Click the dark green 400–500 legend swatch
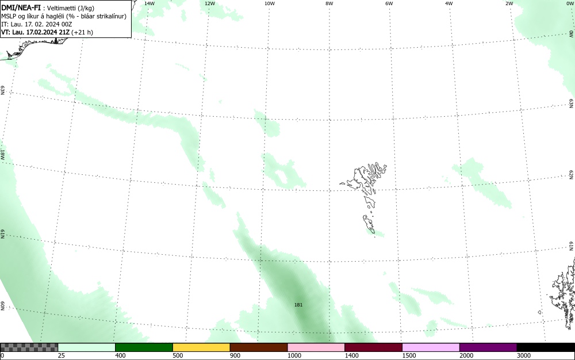Viewport: 575px width, 360px height. pyautogui.click(x=144, y=347)
